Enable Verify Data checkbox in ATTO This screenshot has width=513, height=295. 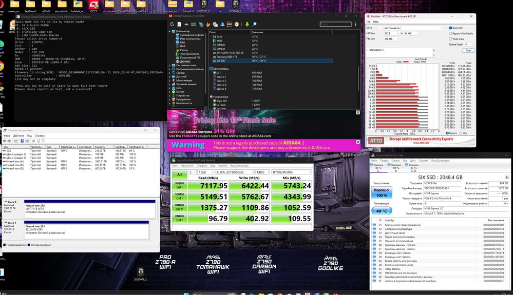tap(450, 39)
